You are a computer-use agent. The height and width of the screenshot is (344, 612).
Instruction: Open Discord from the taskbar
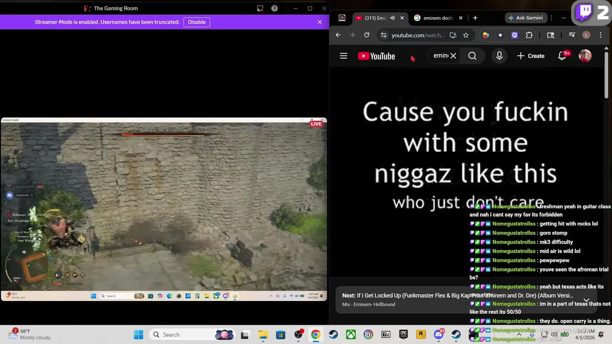[x=438, y=334]
